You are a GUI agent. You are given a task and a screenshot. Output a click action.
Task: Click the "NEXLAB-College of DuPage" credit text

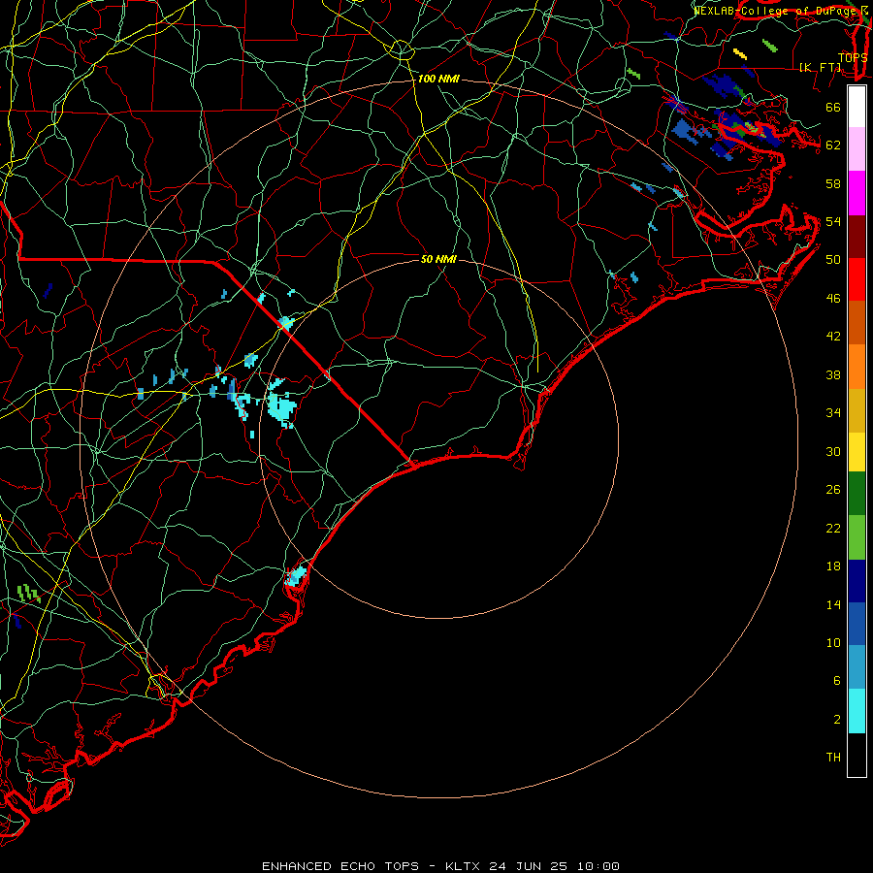tap(776, 11)
